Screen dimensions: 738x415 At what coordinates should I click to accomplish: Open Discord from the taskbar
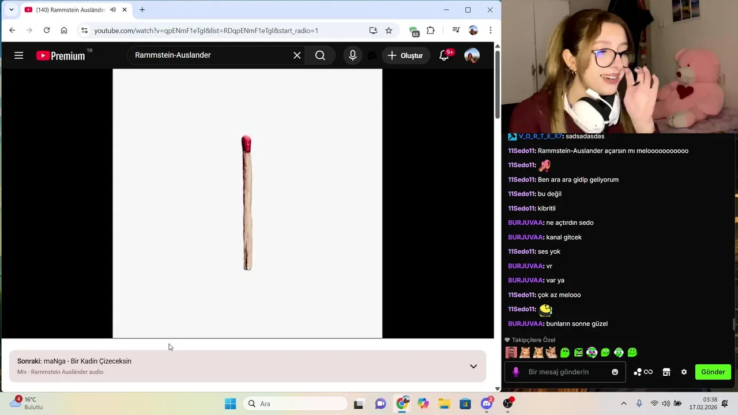(487, 403)
